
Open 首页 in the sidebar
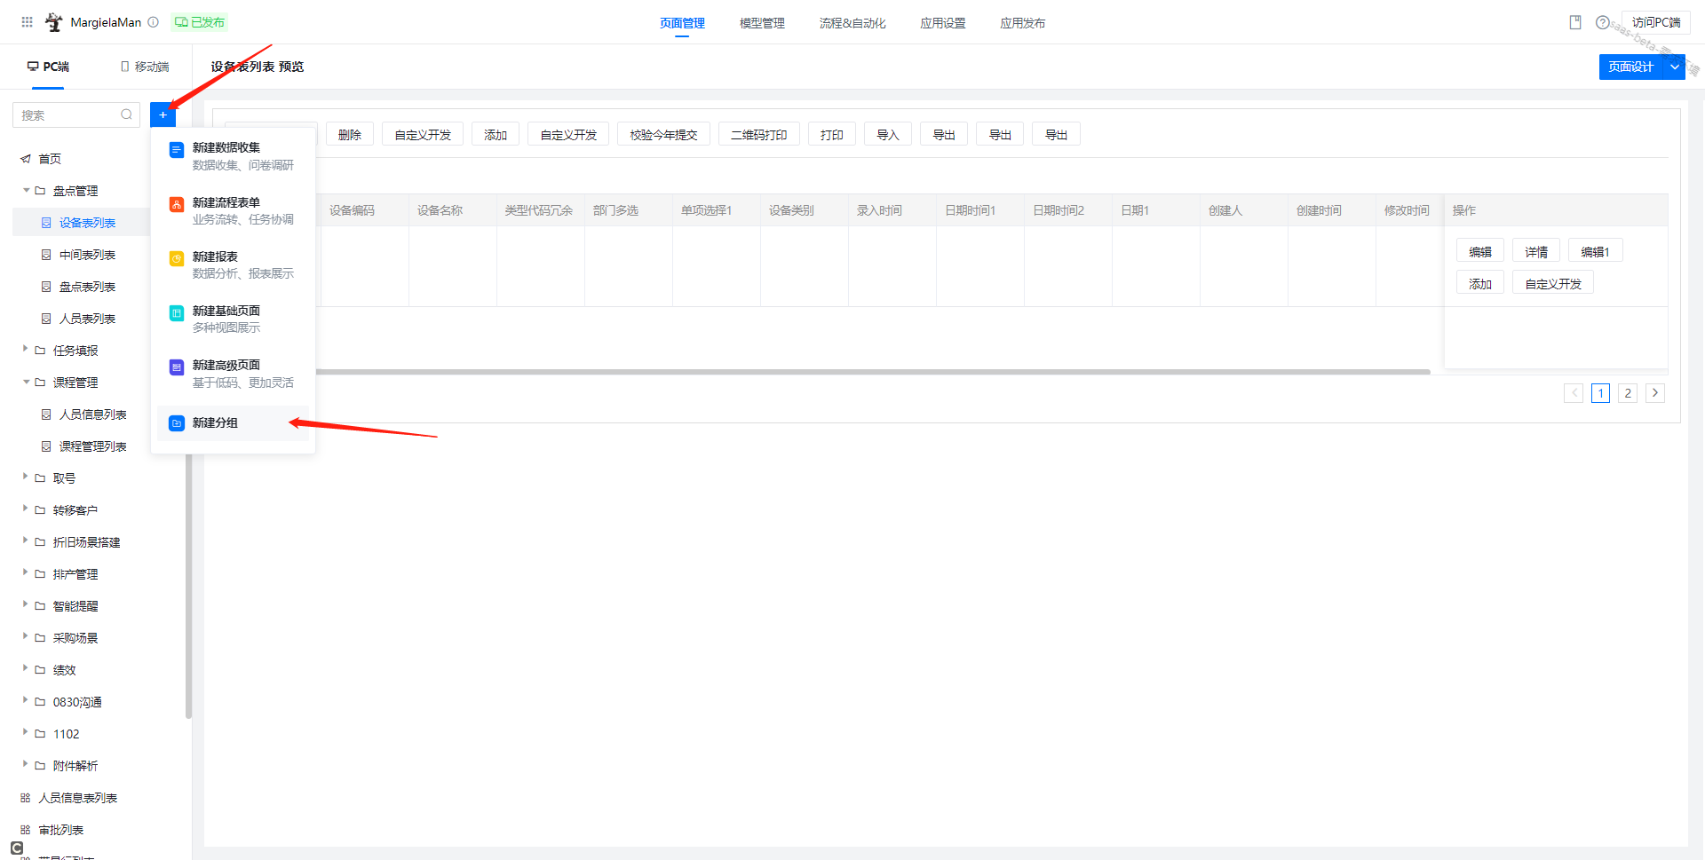pyautogui.click(x=50, y=159)
